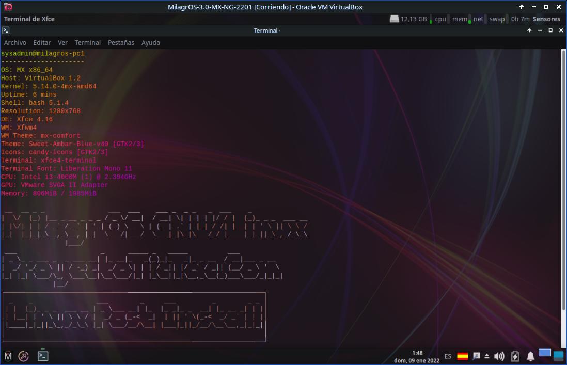
Task: Expand the Ayuda menu
Action: point(150,43)
